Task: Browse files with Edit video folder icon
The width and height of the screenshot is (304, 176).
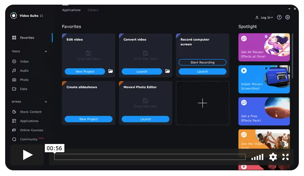Action: coord(111,71)
